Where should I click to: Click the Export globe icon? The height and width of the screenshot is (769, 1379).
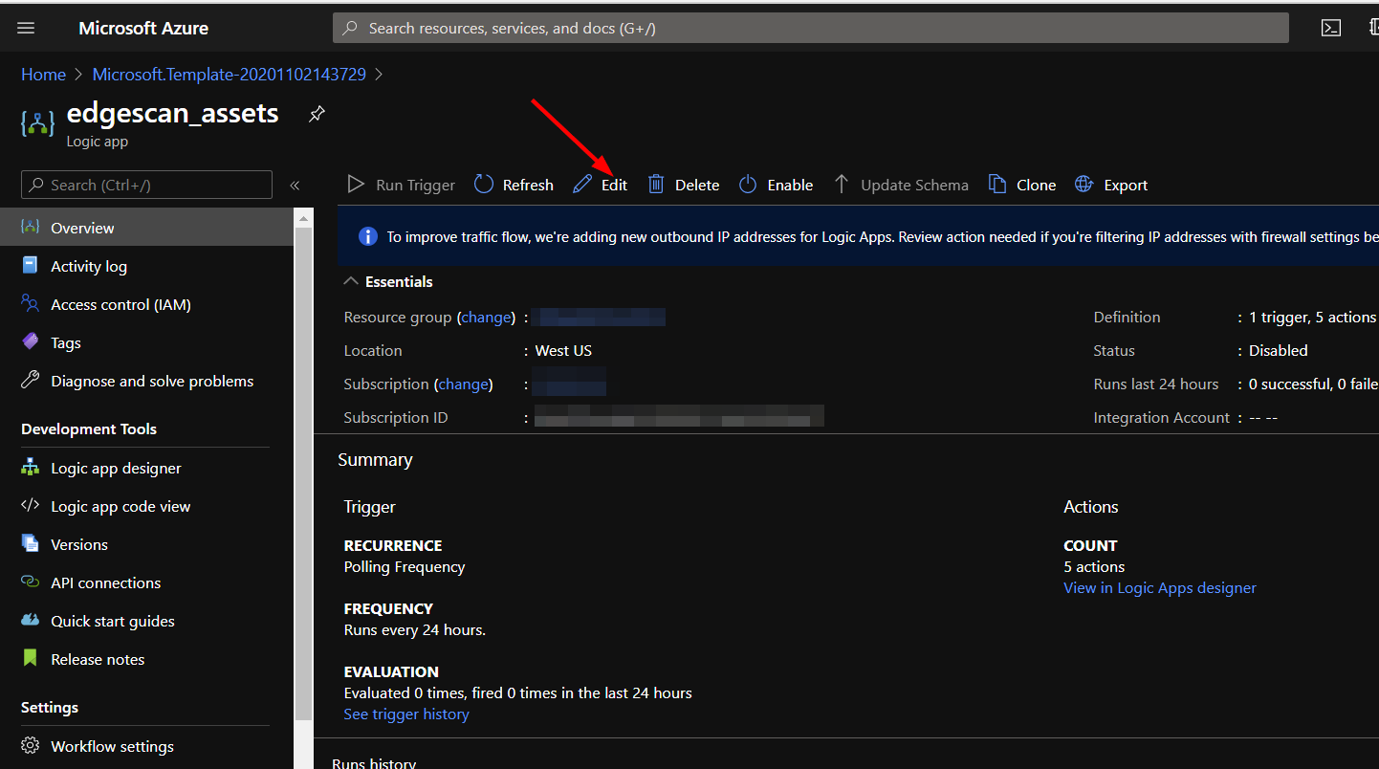pyautogui.click(x=1083, y=185)
